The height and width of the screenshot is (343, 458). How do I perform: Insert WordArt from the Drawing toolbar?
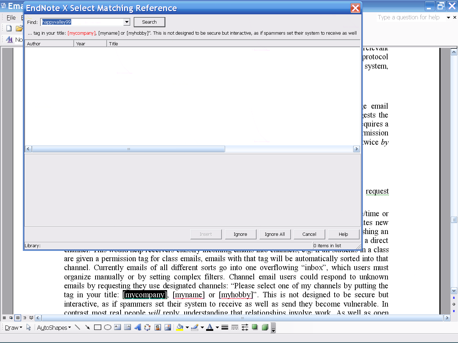[137, 327]
